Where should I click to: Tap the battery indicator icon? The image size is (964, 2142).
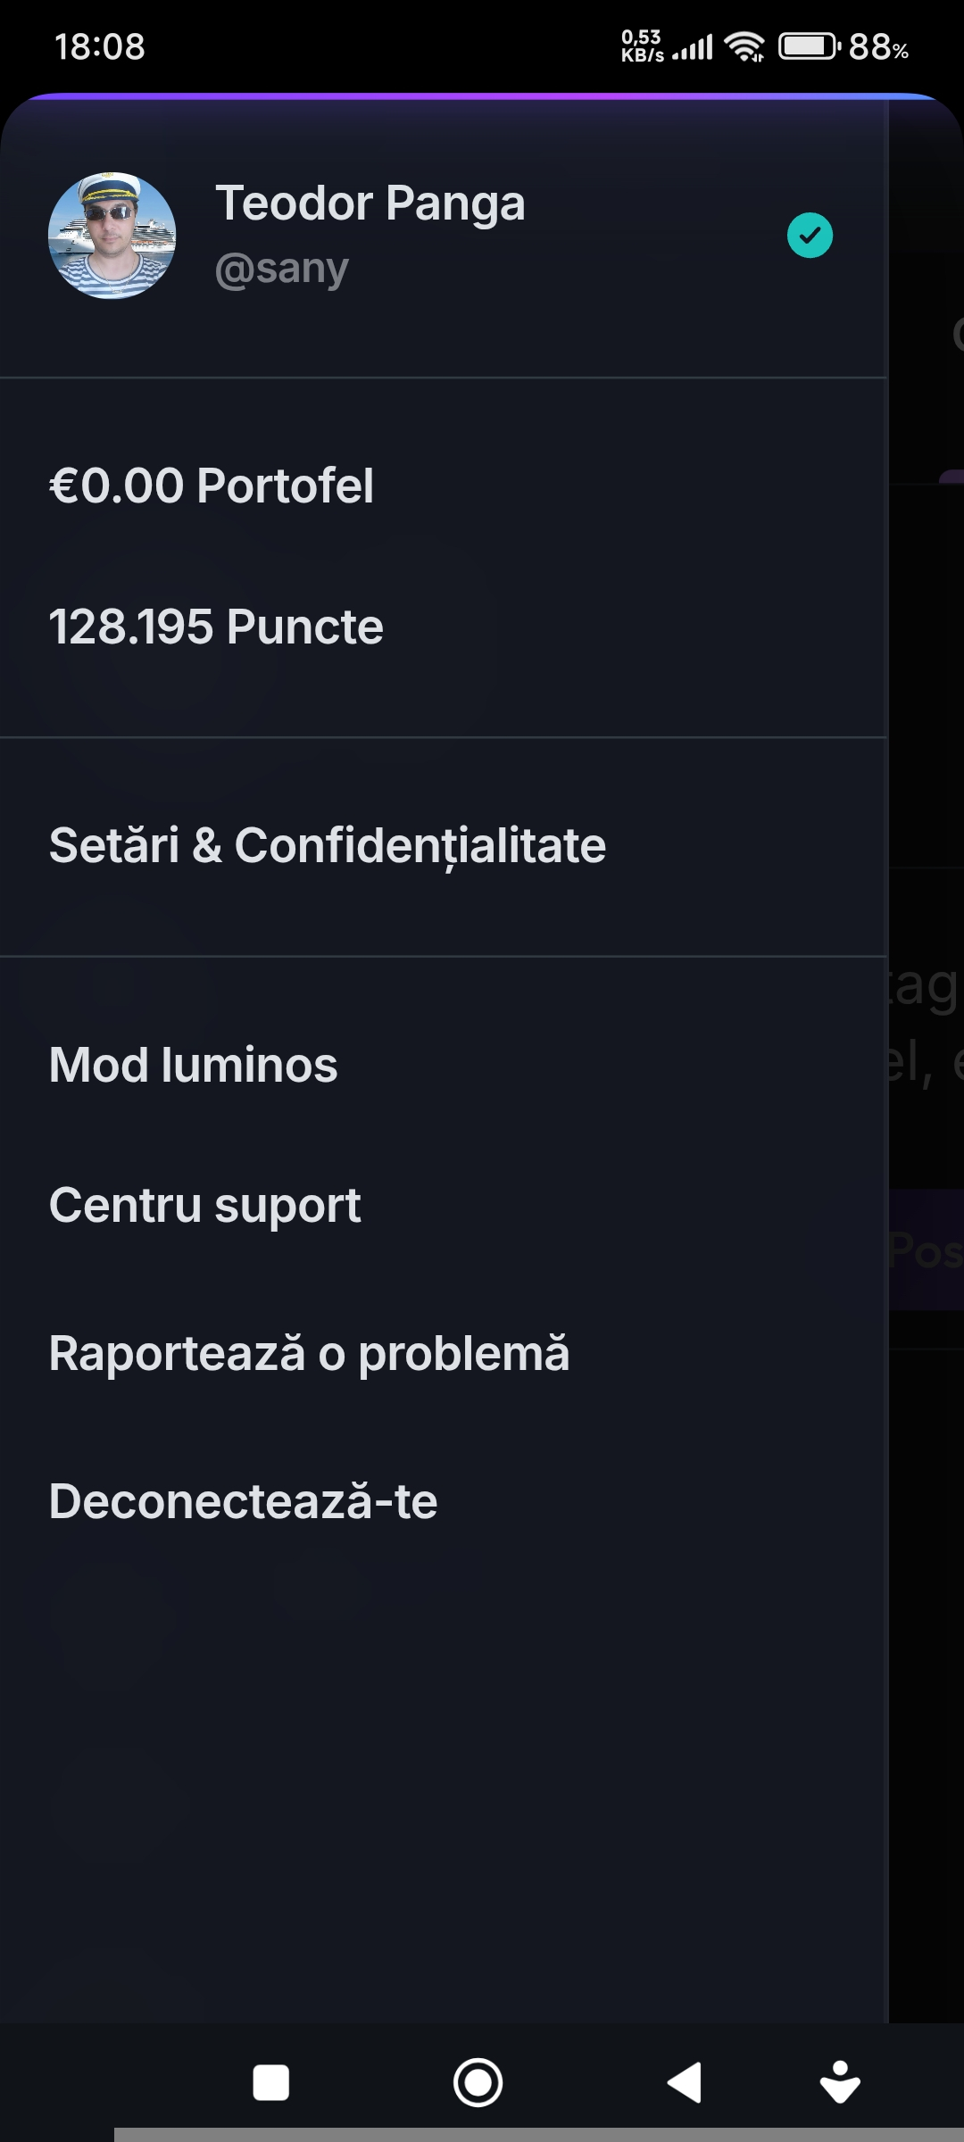[x=809, y=46]
